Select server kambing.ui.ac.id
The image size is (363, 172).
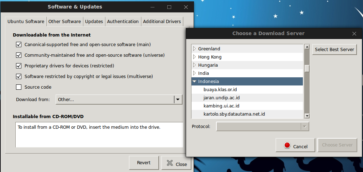pos(247,106)
